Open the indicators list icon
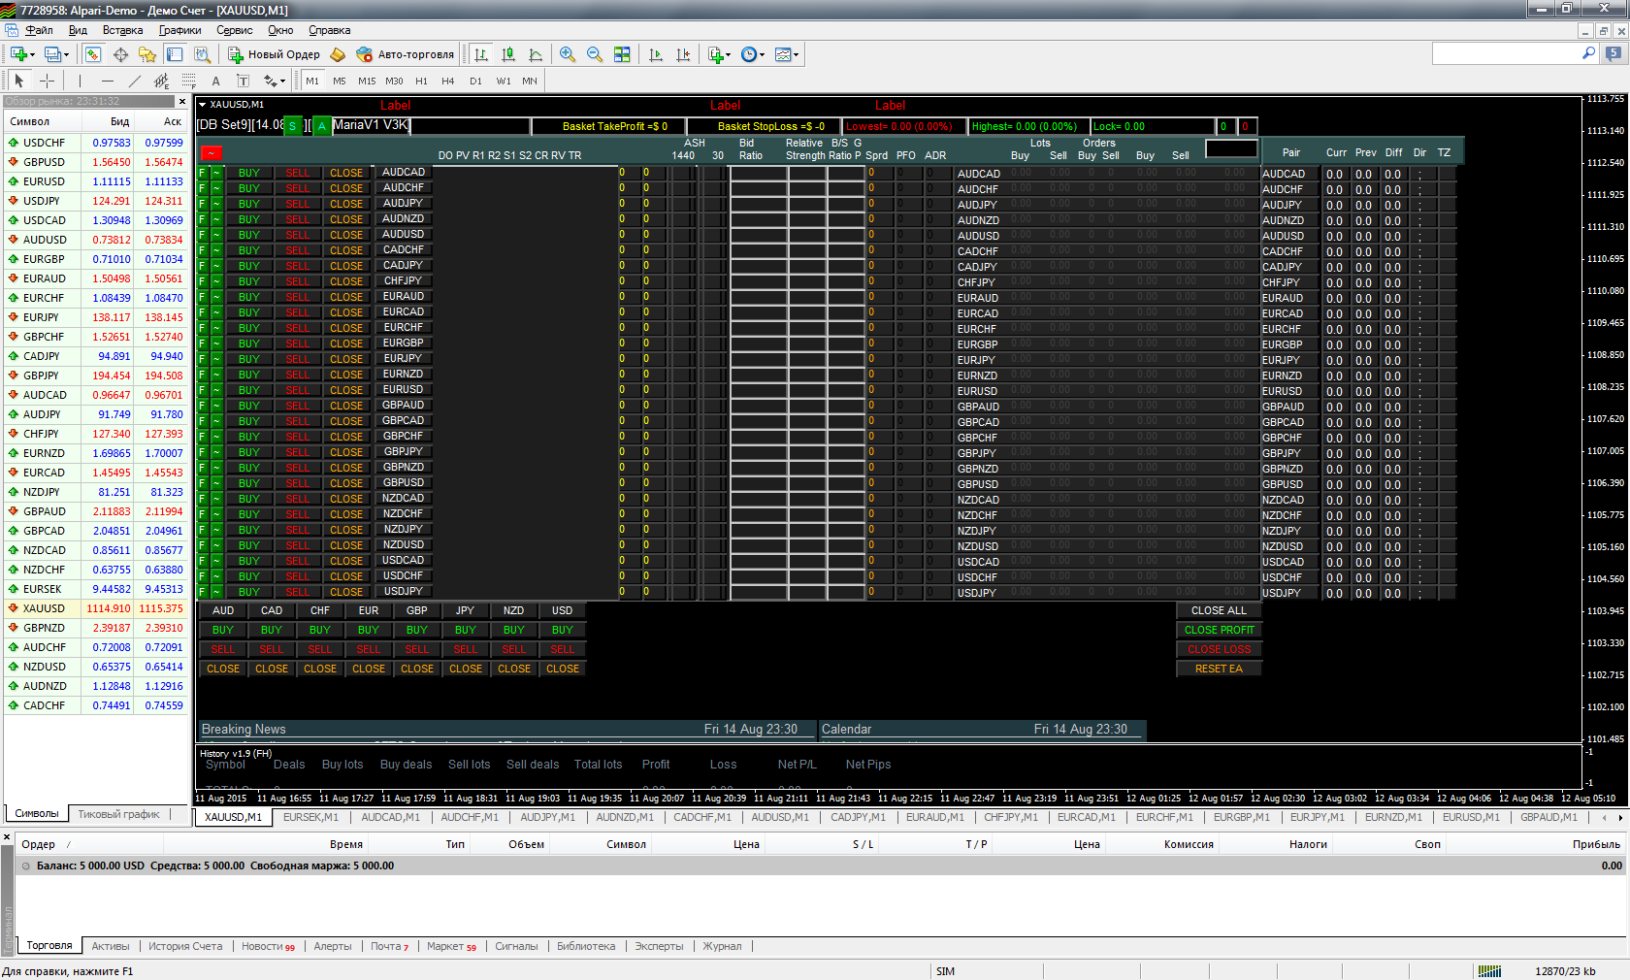Viewport: 1630px width, 980px height. [x=715, y=54]
